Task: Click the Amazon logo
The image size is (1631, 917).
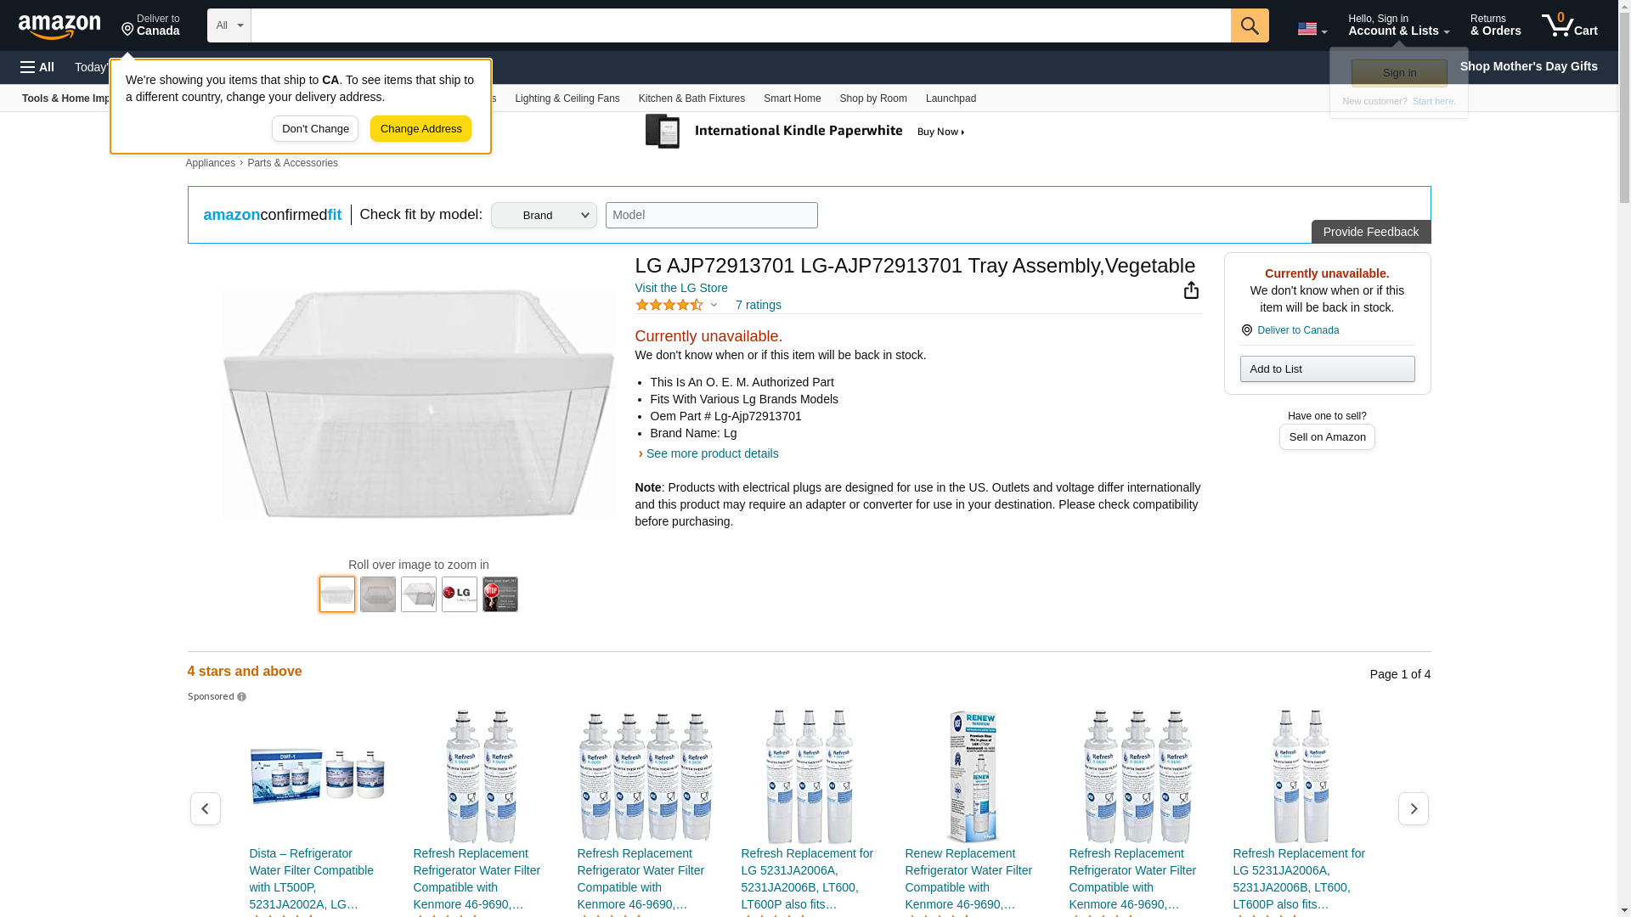Action: (59, 26)
